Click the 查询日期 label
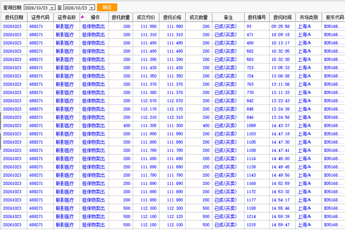 (12, 8)
